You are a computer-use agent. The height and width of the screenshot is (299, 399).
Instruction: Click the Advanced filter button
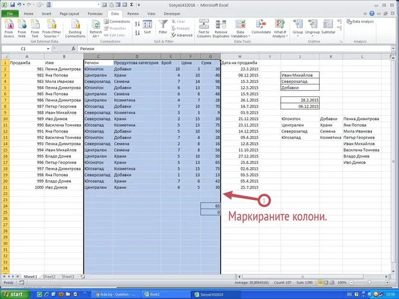tap(181, 35)
